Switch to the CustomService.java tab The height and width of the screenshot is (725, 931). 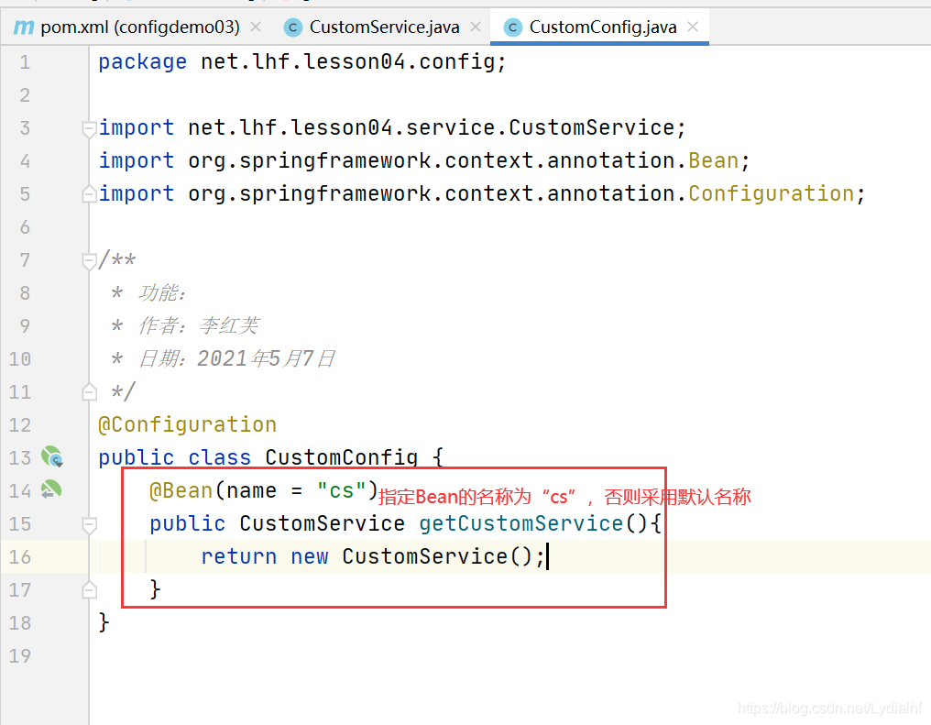pos(384,27)
